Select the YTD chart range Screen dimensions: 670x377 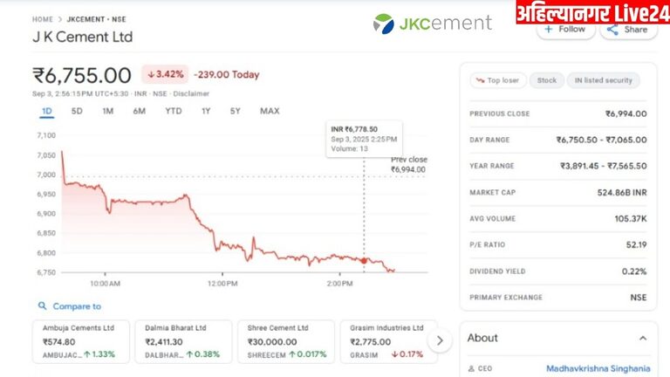[x=174, y=111]
